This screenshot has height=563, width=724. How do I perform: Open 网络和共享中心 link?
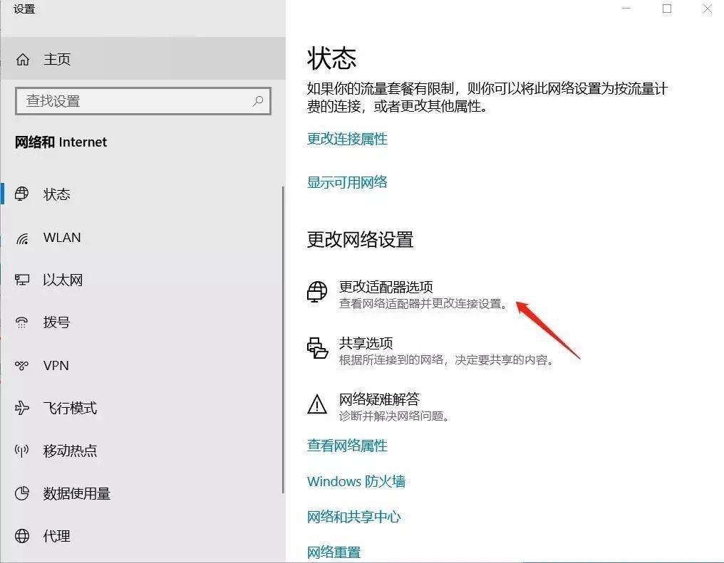353,517
